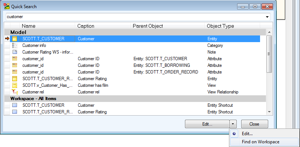Select customer_id row of SCOTT.T_ORDER_RECORD
This screenshot has width=300, height=147.
tap(132, 72)
